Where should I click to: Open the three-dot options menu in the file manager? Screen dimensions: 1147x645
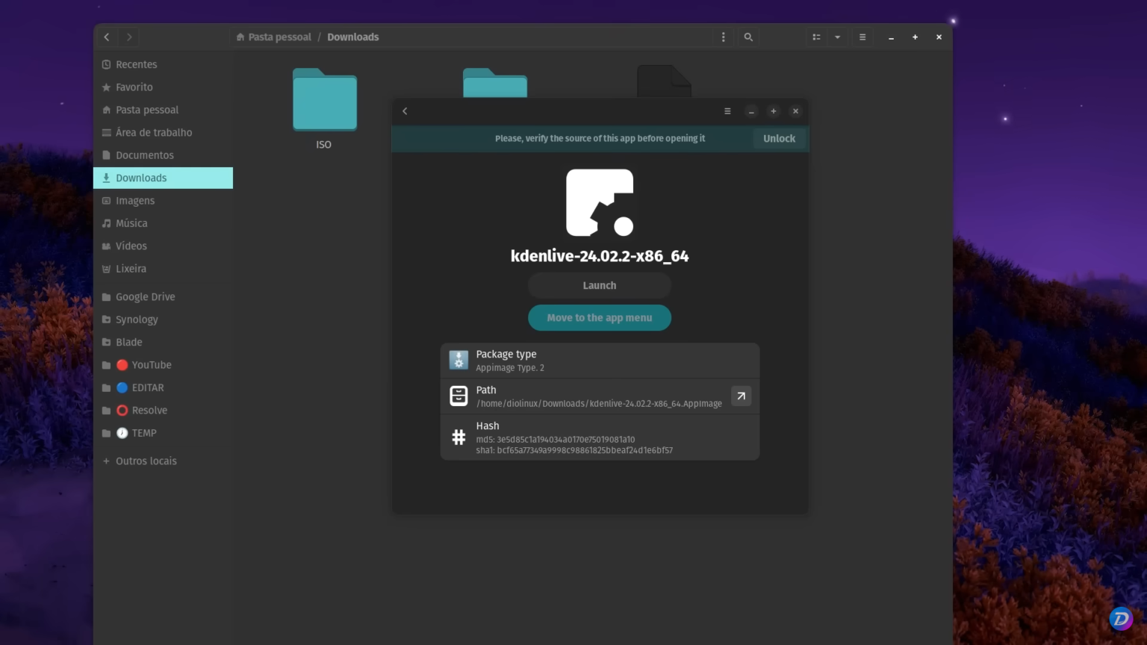click(x=723, y=37)
